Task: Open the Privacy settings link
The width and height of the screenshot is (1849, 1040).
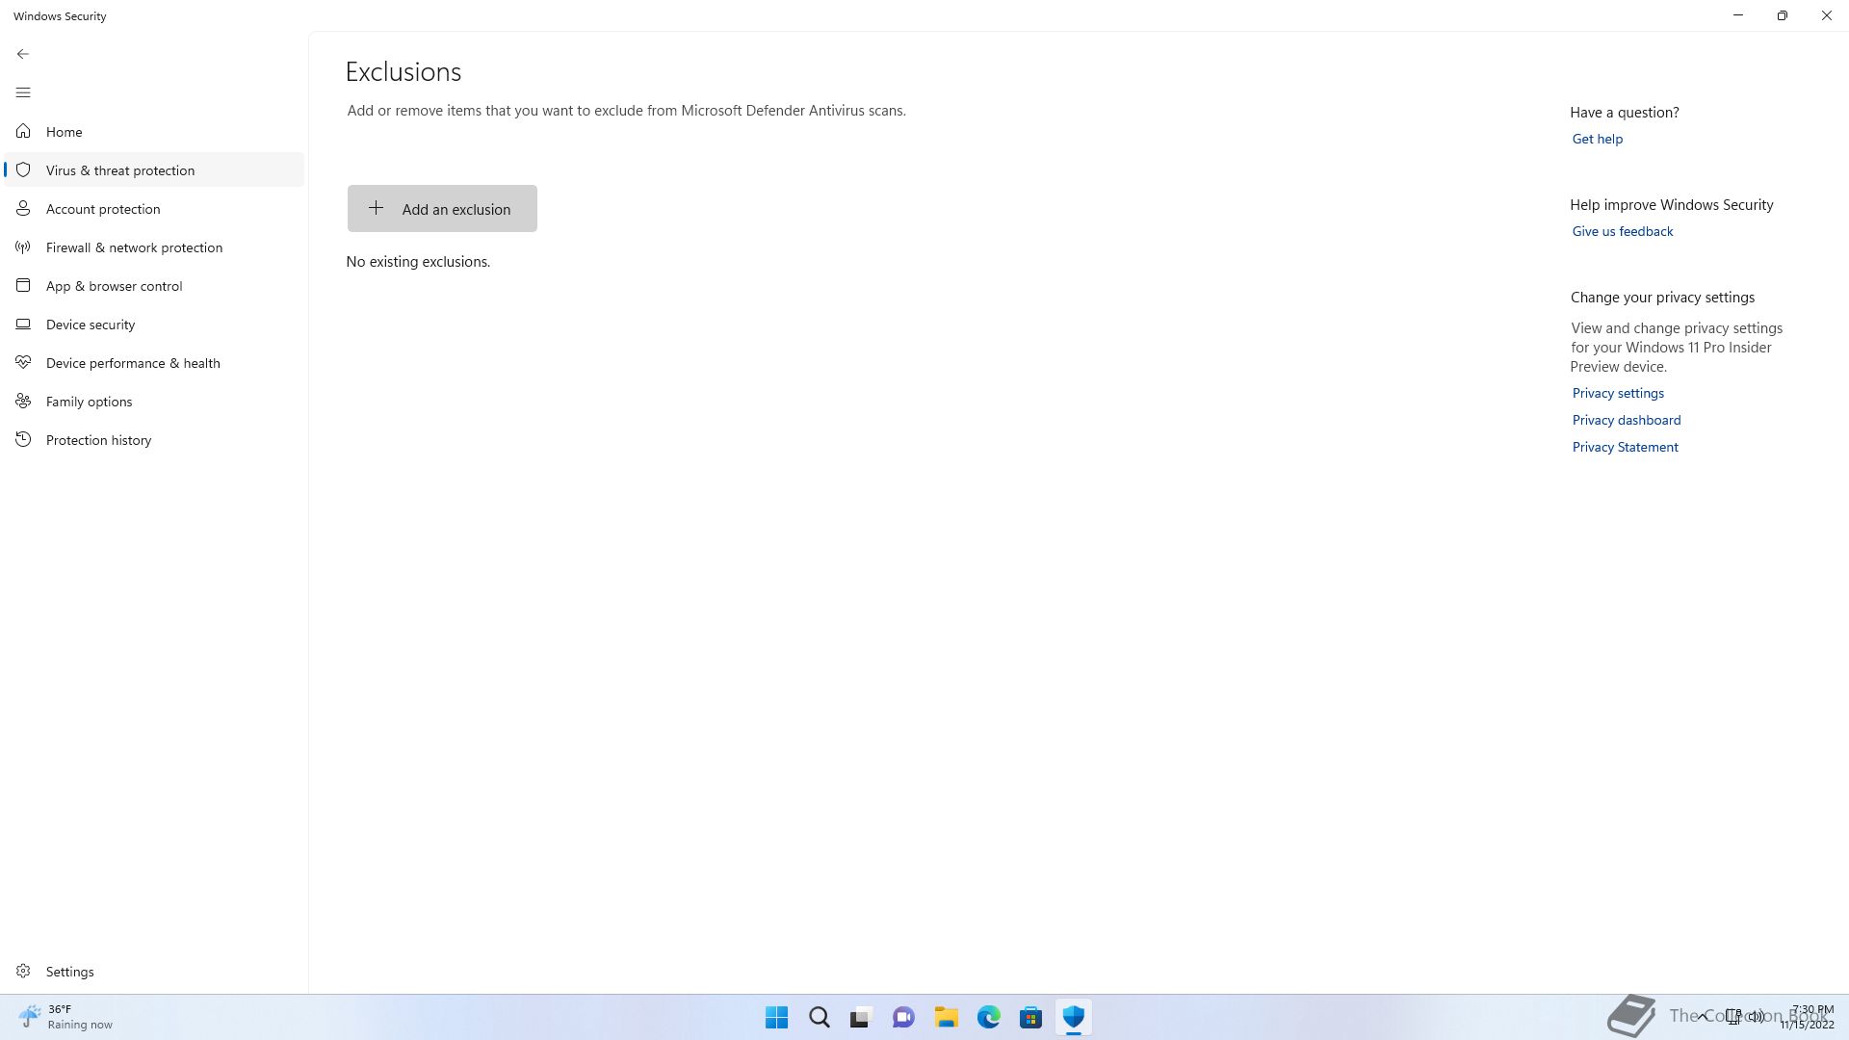Action: 1617,393
